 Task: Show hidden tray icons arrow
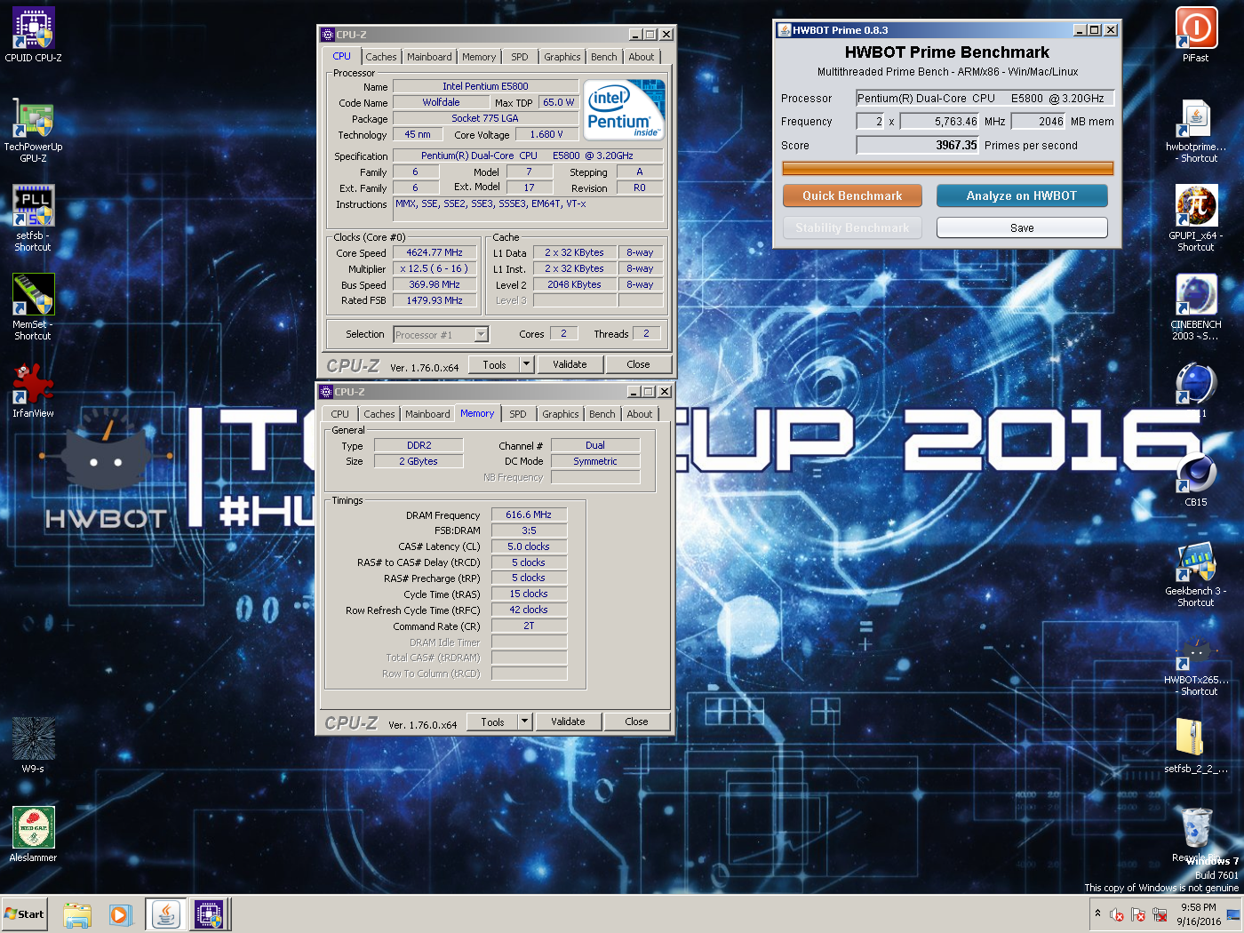(x=1097, y=913)
